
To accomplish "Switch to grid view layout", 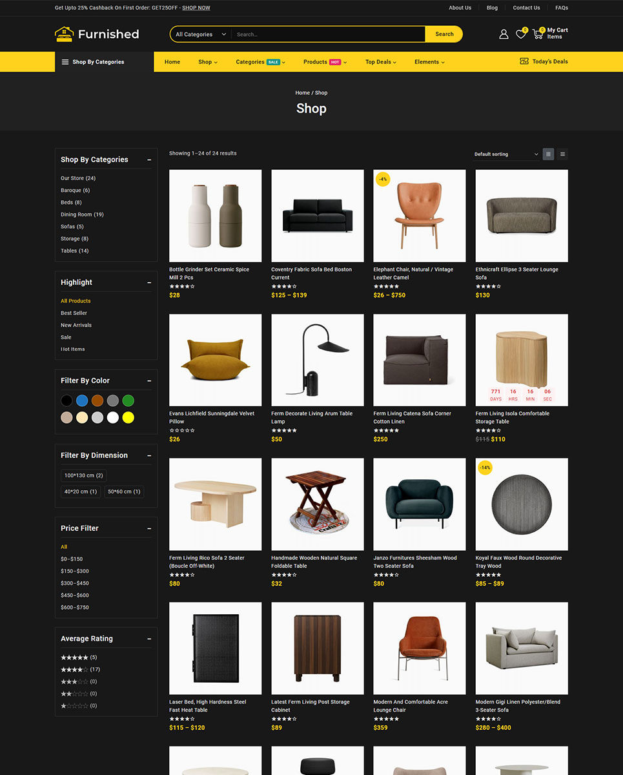I will [548, 154].
